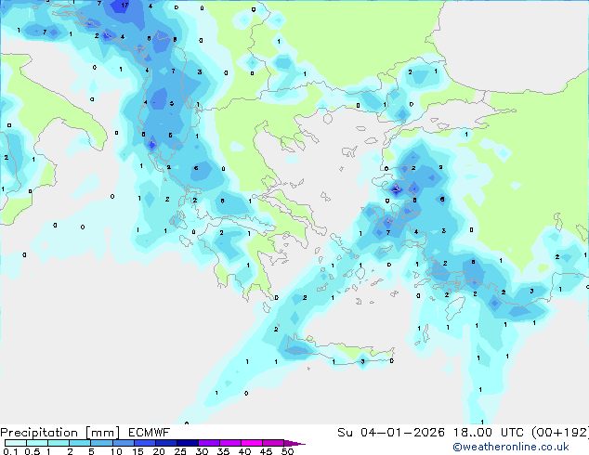Pick the 15–20 mm legend swatch

tap(145, 443)
